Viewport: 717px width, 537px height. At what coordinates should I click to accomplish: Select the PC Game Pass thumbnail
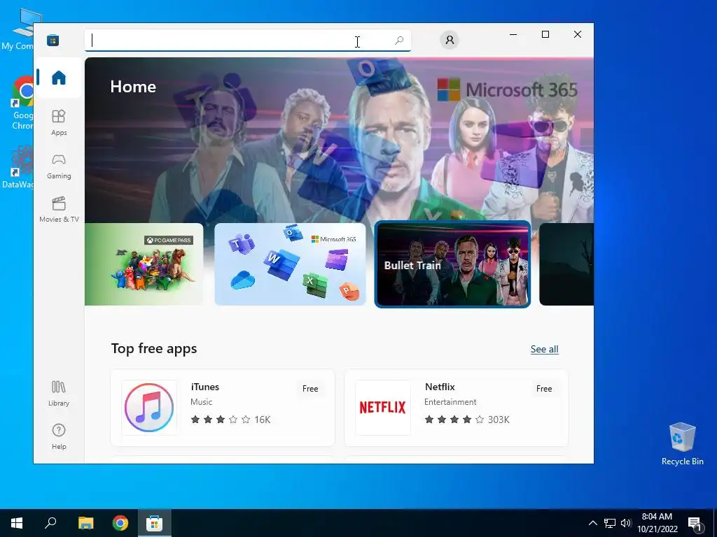click(144, 264)
